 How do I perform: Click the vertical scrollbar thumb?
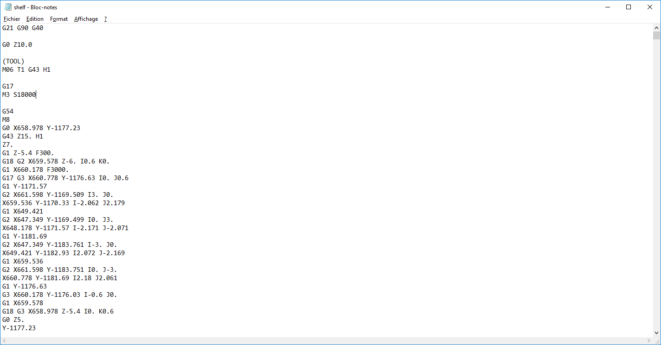point(656,36)
